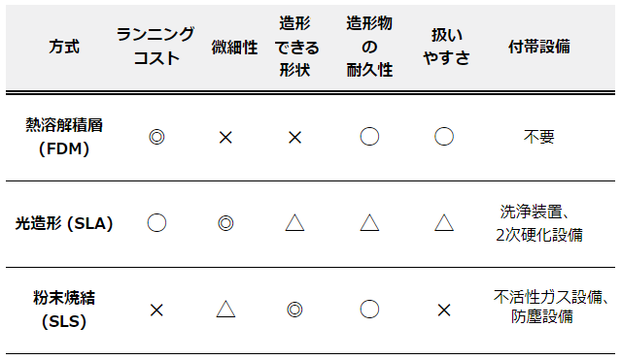
Task: Click the cross mark for SLS 扱いやすさ
Action: click(x=444, y=310)
